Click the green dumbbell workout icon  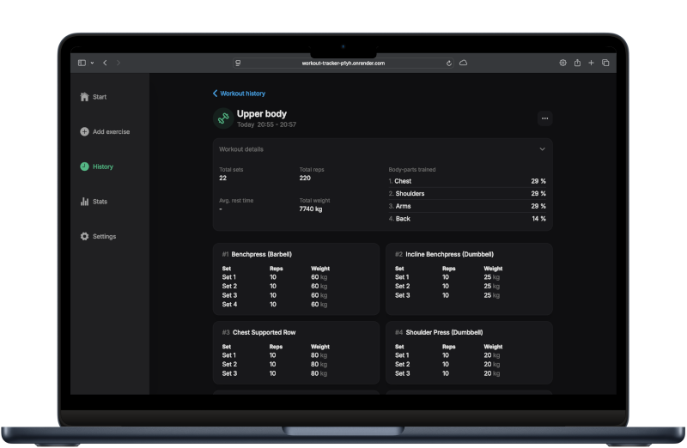pos(223,118)
